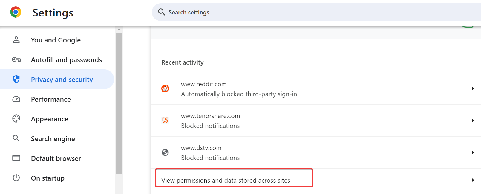Open View permissions and data stored across sites

click(x=226, y=180)
